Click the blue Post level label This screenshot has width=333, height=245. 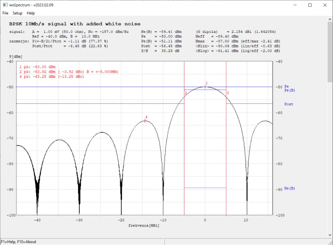pos(289,104)
